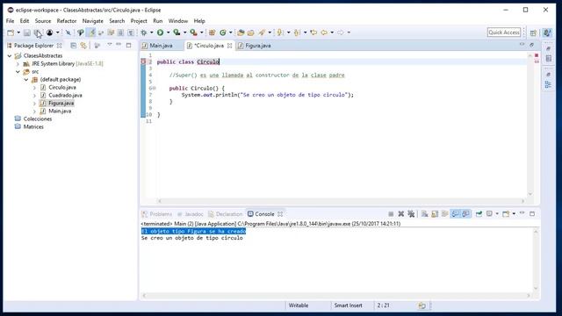Screen dimensions: 562x316
Task: Select the Colecciones project
Action: click(x=37, y=119)
